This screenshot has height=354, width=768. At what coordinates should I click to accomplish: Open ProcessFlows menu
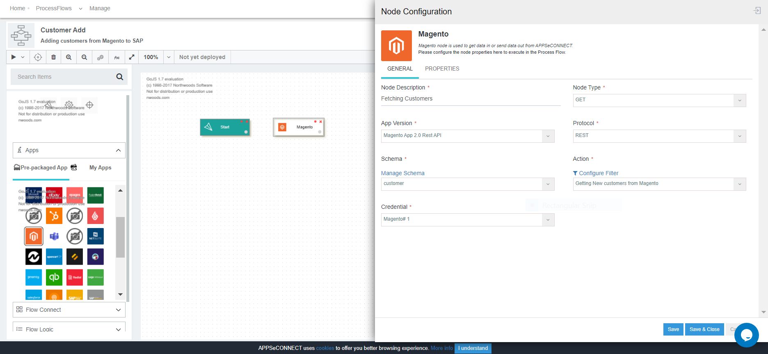point(54,8)
